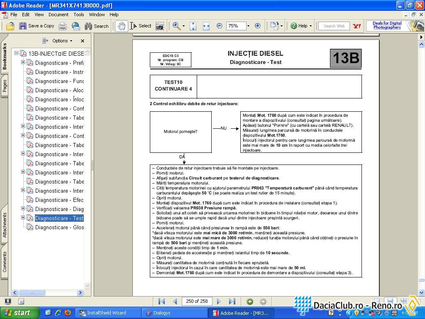
Task: Set the Fit Page height view icon
Action: tap(193, 26)
